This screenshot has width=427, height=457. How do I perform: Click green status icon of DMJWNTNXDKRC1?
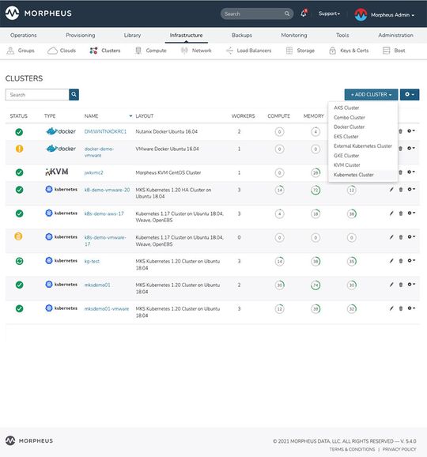coord(19,132)
